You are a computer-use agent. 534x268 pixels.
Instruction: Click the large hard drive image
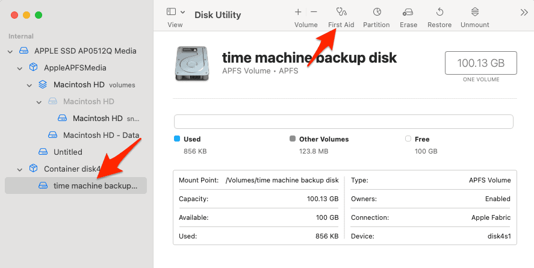[x=193, y=63]
